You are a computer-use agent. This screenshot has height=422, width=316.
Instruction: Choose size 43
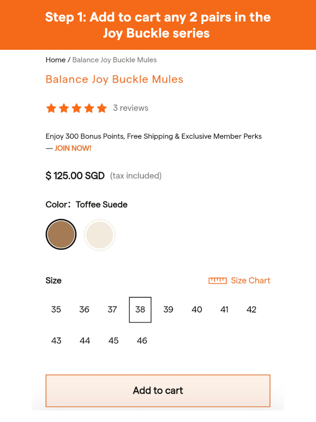(56, 341)
